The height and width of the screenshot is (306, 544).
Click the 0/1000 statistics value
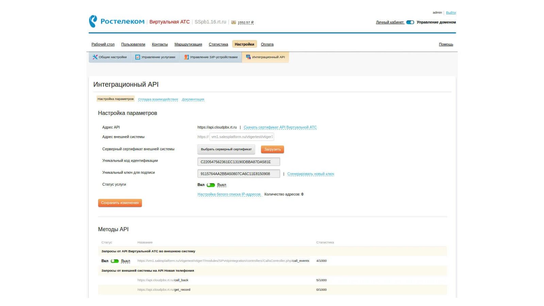[x=321, y=290]
